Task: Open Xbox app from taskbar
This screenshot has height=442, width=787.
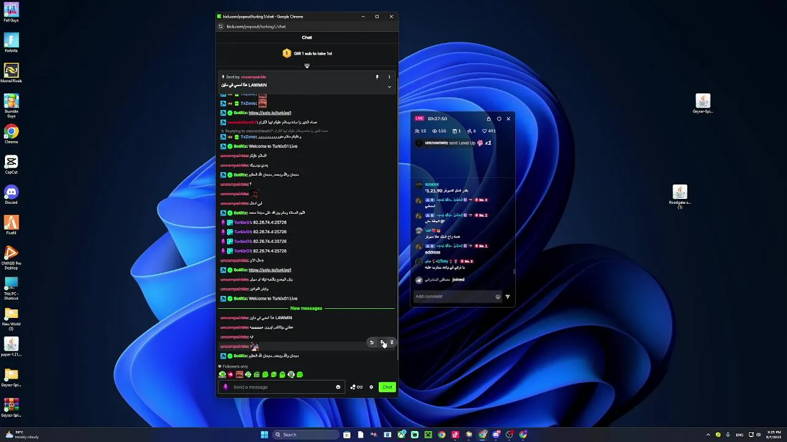Action: click(x=401, y=435)
